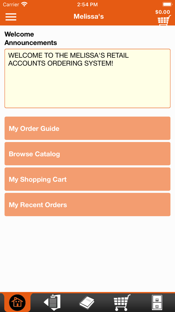Click the 2:54 PM clock display
Viewport: 175px width, 312px height.
pos(87,4)
